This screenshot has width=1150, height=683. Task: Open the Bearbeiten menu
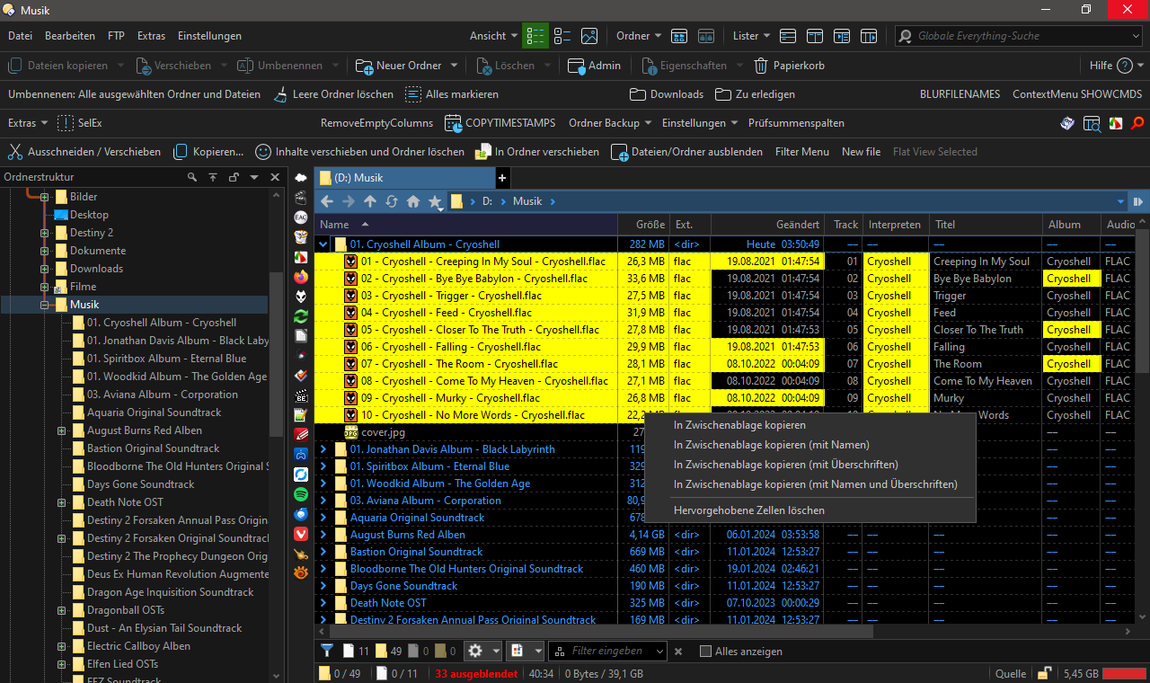(x=70, y=36)
